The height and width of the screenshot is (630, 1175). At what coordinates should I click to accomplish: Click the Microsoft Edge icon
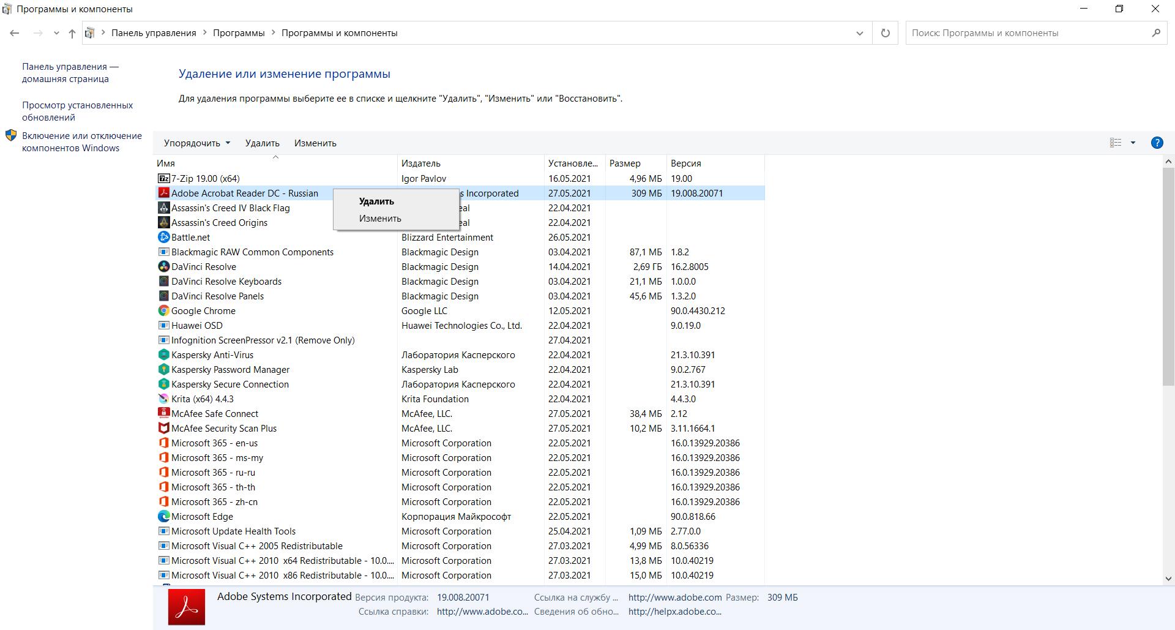(x=163, y=516)
